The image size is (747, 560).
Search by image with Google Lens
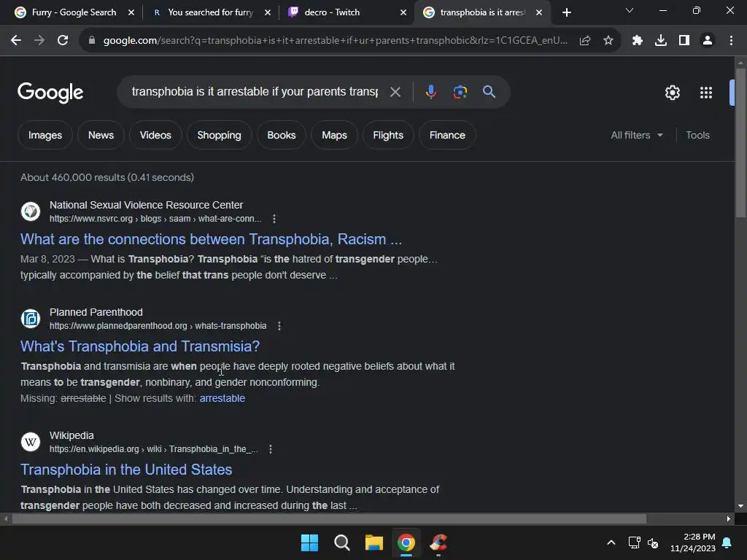(x=460, y=92)
